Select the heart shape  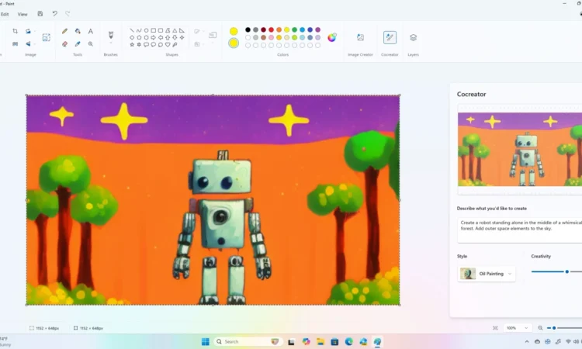click(168, 44)
